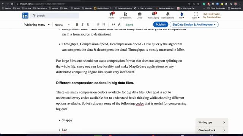Viewport: 243px width, 136px height.
Task: Insert a hyperlink with link icon
Action: 119,25
